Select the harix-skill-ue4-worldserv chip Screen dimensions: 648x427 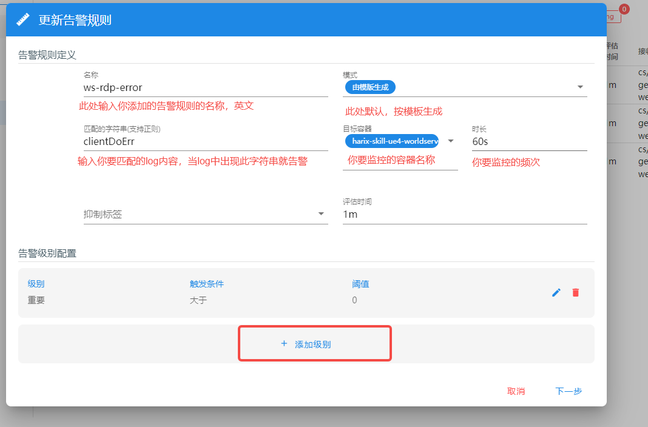click(392, 141)
